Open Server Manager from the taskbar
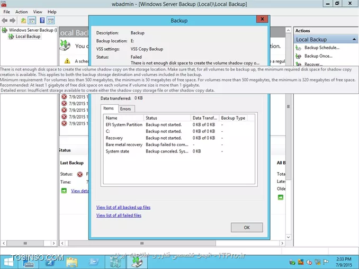Viewport: 359px width, 269px height. 29,262
